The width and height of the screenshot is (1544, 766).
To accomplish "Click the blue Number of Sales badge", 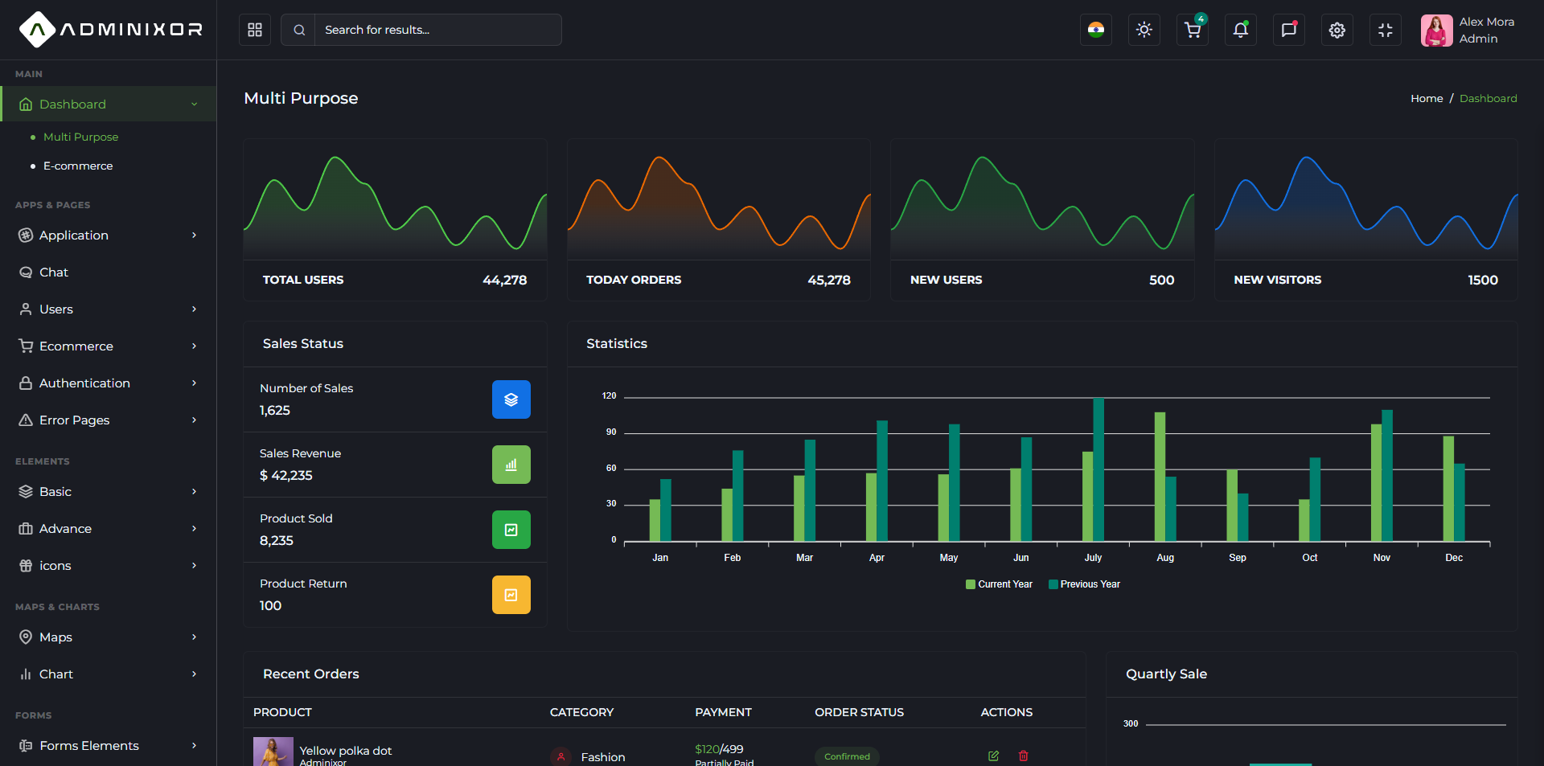I will tap(511, 399).
